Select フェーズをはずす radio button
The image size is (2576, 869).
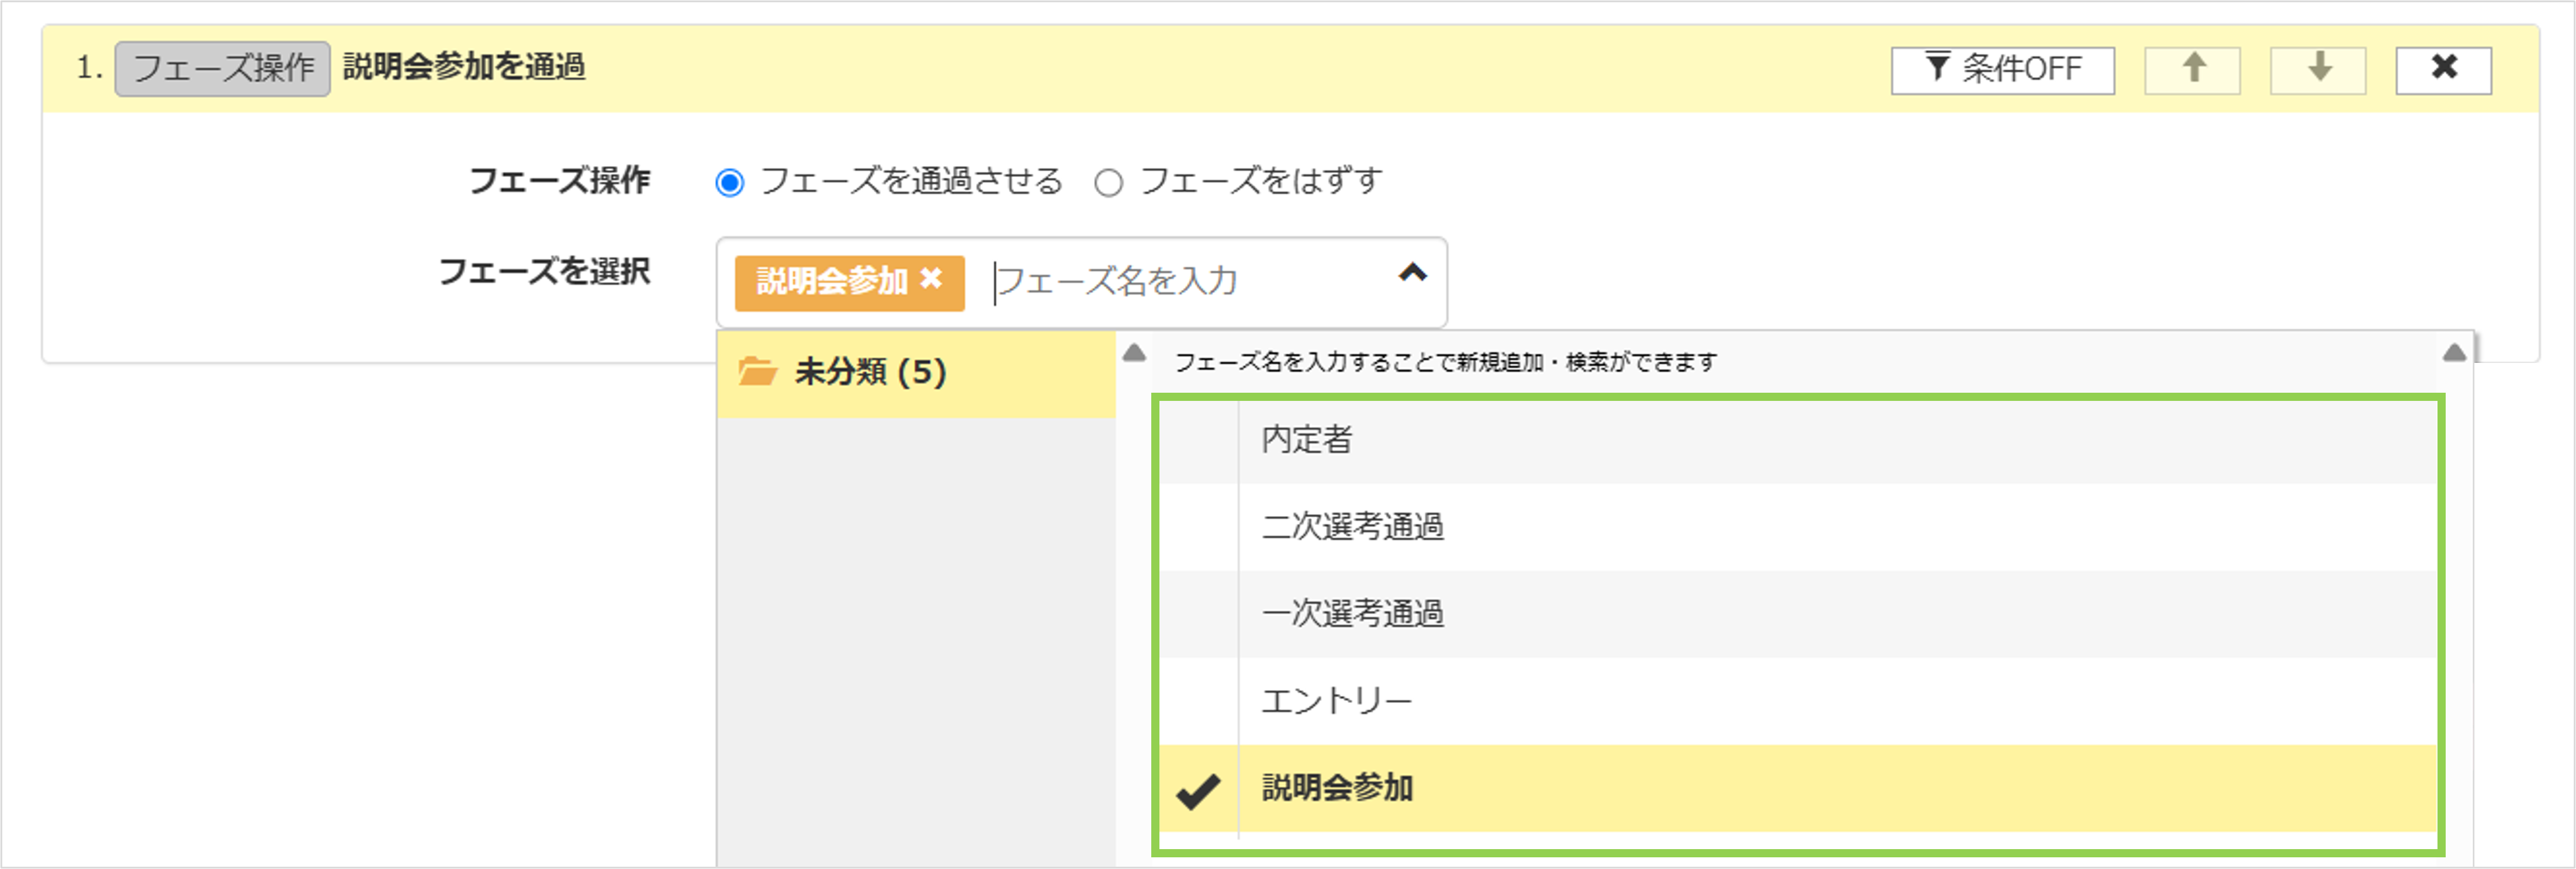1108,183
